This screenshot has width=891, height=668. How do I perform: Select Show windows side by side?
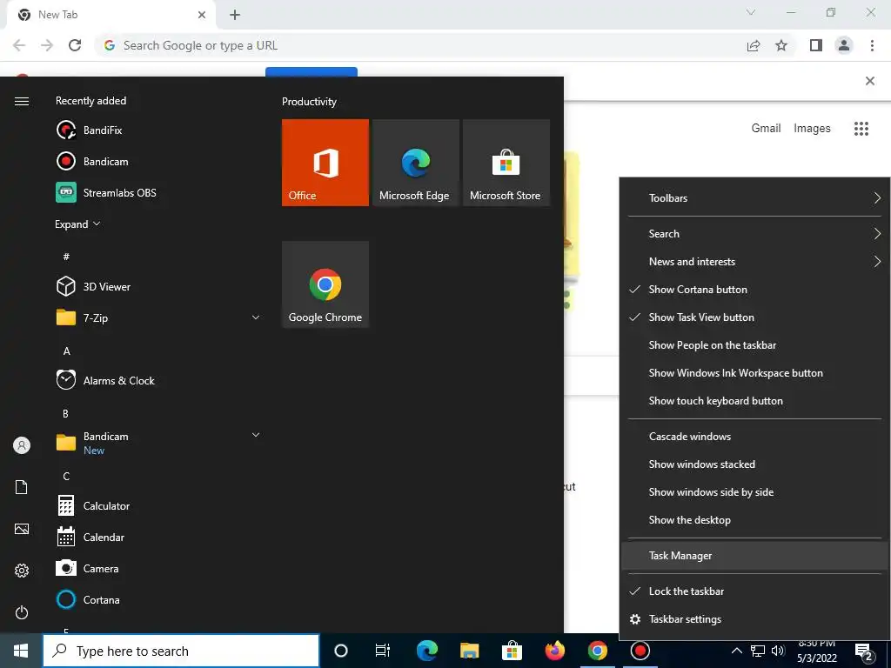754,492
